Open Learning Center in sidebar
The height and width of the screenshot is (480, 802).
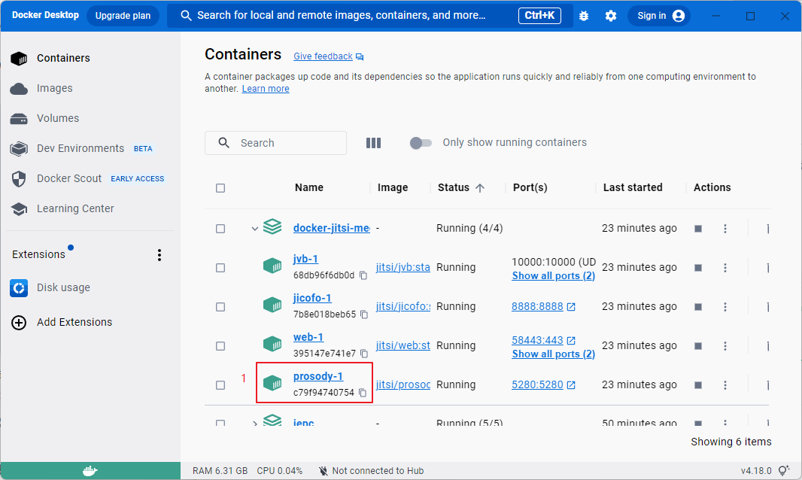click(75, 209)
